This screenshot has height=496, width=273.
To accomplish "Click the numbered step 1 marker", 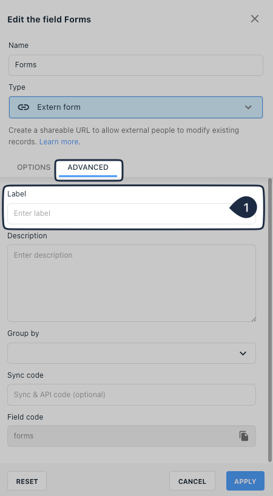I will click(x=244, y=207).
